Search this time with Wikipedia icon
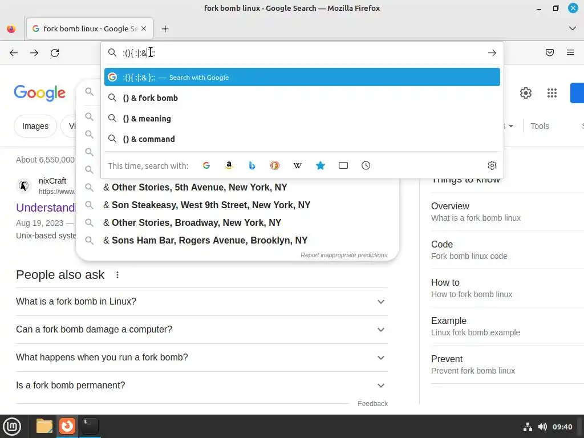The width and height of the screenshot is (584, 438). [298, 165]
